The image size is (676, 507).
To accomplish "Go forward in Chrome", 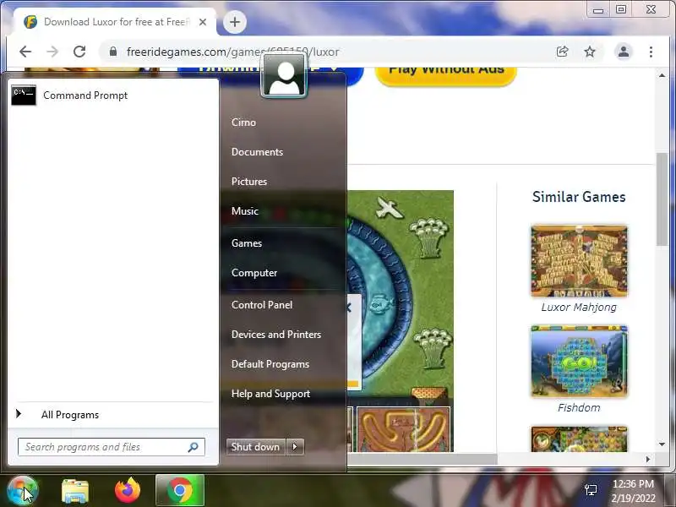I will click(52, 52).
